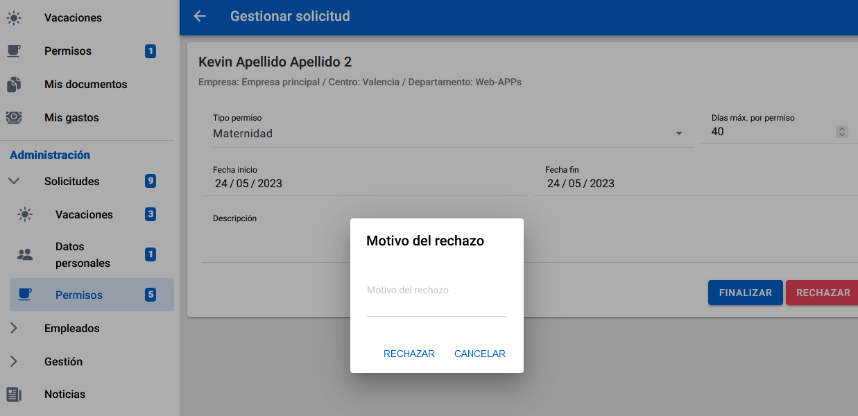Click the sun icon under Solicitudes
The image size is (858, 416).
(25, 215)
